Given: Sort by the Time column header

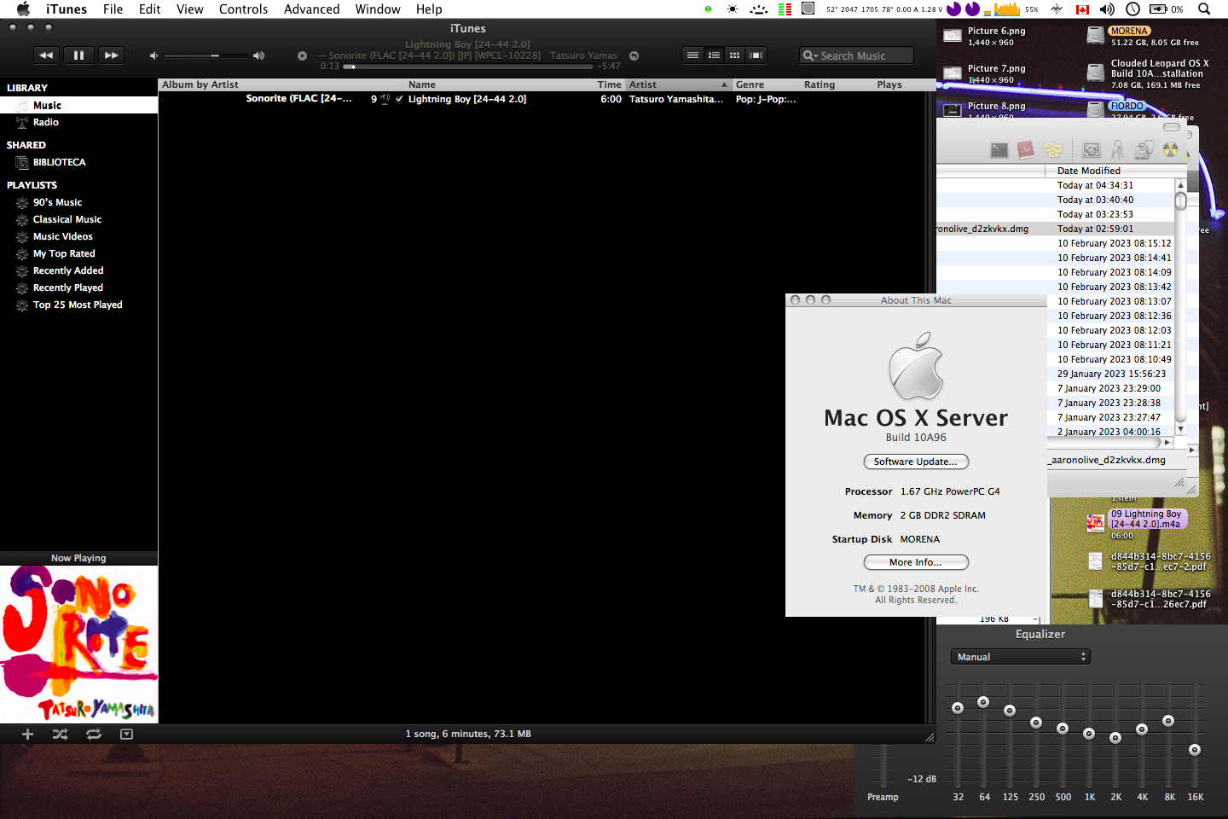Looking at the screenshot, I should pos(610,84).
